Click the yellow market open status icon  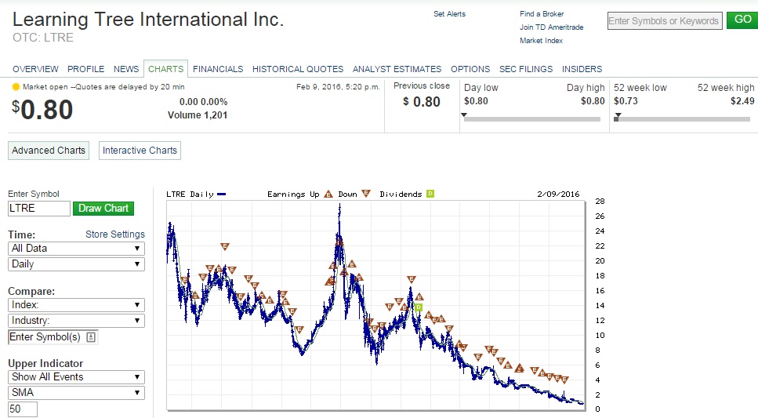coord(16,87)
